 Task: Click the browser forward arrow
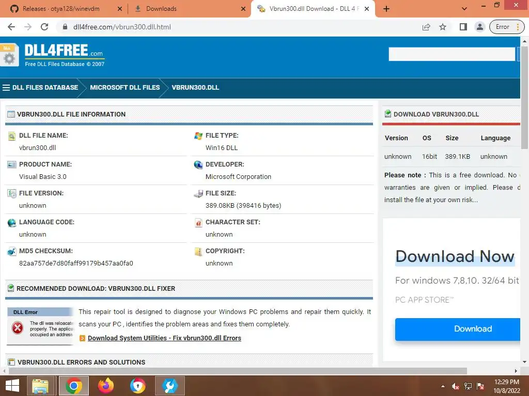28,27
